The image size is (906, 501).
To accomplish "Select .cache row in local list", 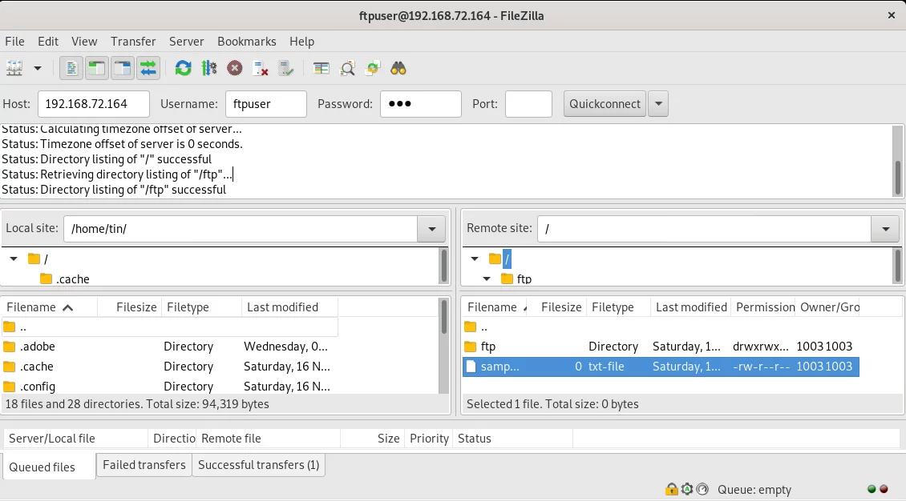I will click(x=170, y=367).
